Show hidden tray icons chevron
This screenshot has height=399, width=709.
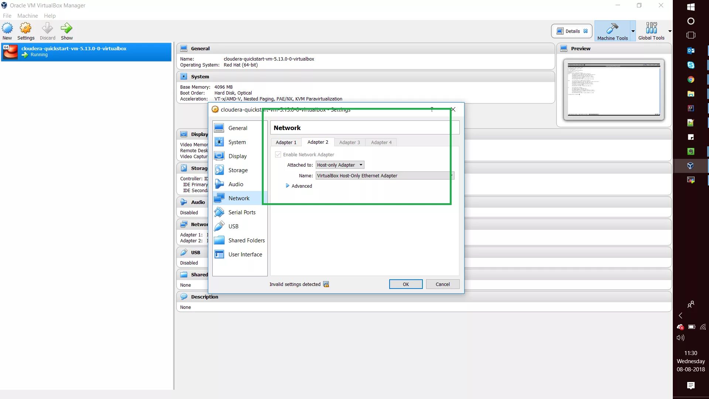click(680, 316)
